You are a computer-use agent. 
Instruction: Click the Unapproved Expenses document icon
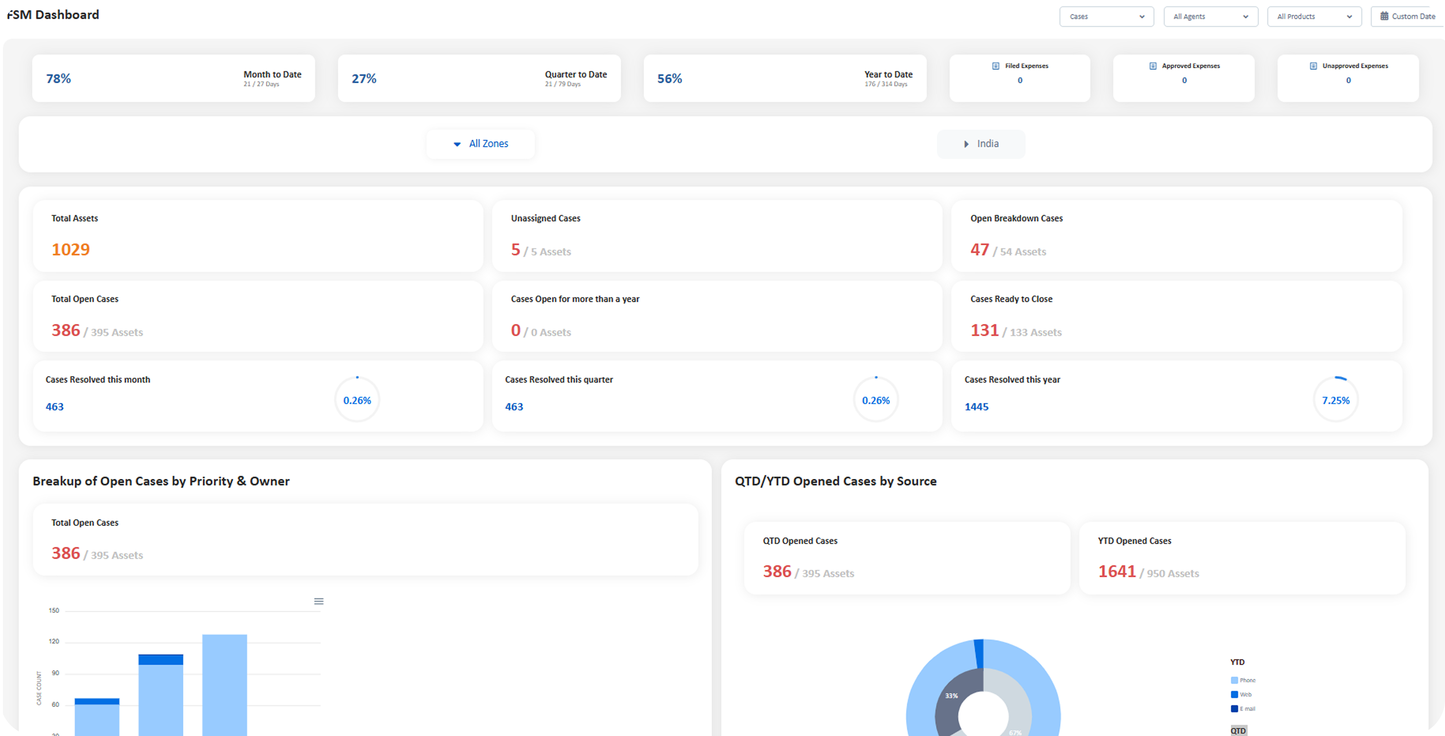1313,66
